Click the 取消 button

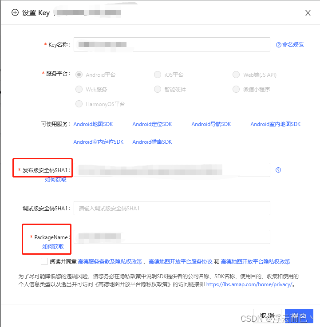[x=267, y=316]
